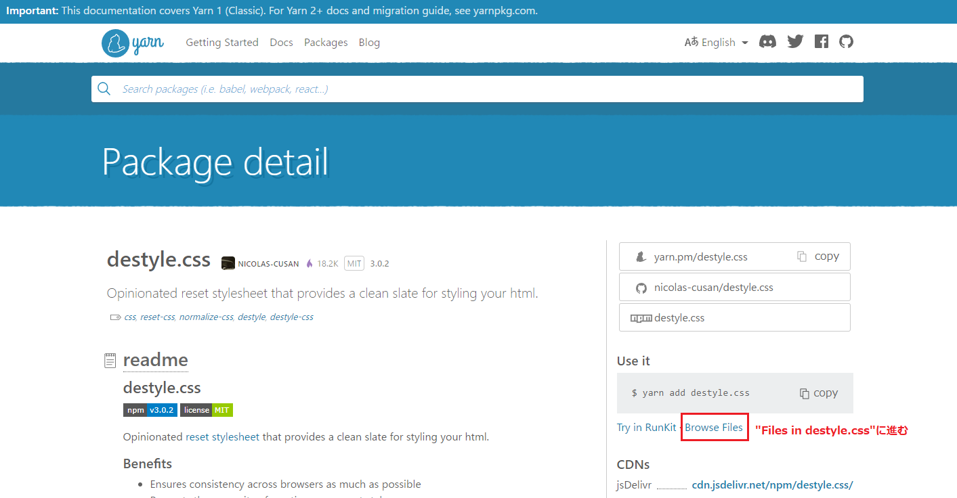
Task: Open the Discord icon link
Action: tap(767, 42)
